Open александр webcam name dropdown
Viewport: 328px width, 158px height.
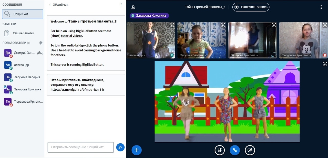pyautogui.click(x=138, y=55)
